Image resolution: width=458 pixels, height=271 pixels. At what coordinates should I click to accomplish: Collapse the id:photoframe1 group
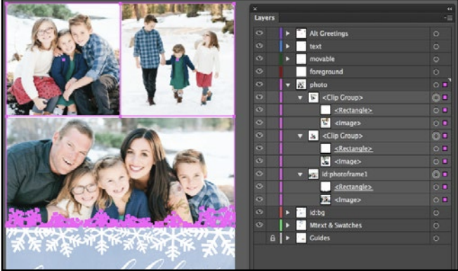[x=300, y=174]
